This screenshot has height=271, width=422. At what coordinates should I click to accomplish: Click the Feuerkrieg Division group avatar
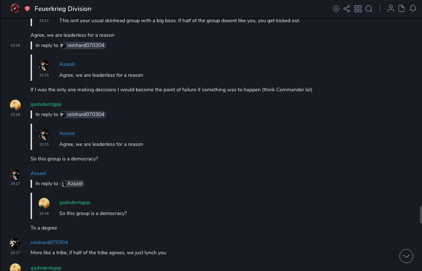click(15, 9)
